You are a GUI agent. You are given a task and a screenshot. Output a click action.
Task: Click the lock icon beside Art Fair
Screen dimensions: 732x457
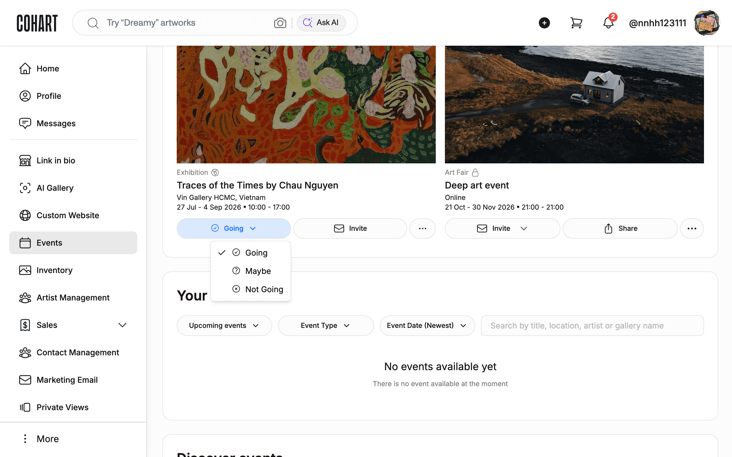point(475,173)
